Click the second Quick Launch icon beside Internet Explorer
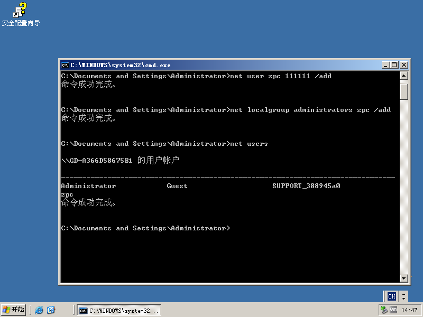Image resolution: width=423 pixels, height=317 pixels. tap(51, 310)
